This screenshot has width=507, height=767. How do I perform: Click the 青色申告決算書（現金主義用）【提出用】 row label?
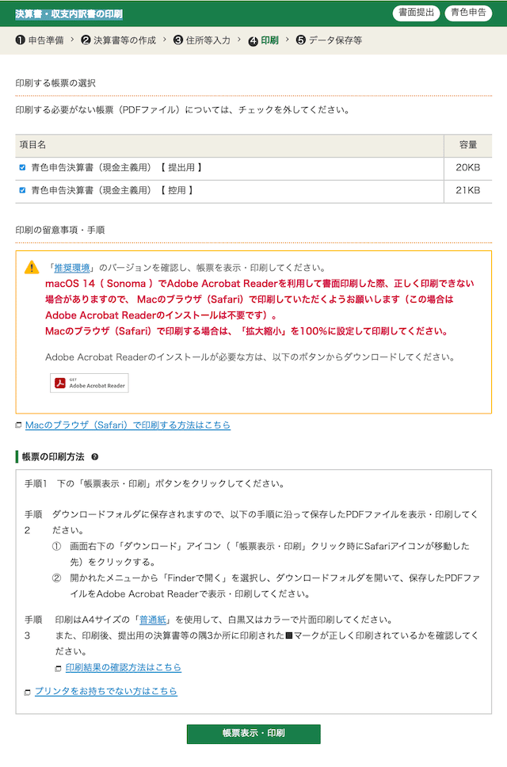point(117,167)
